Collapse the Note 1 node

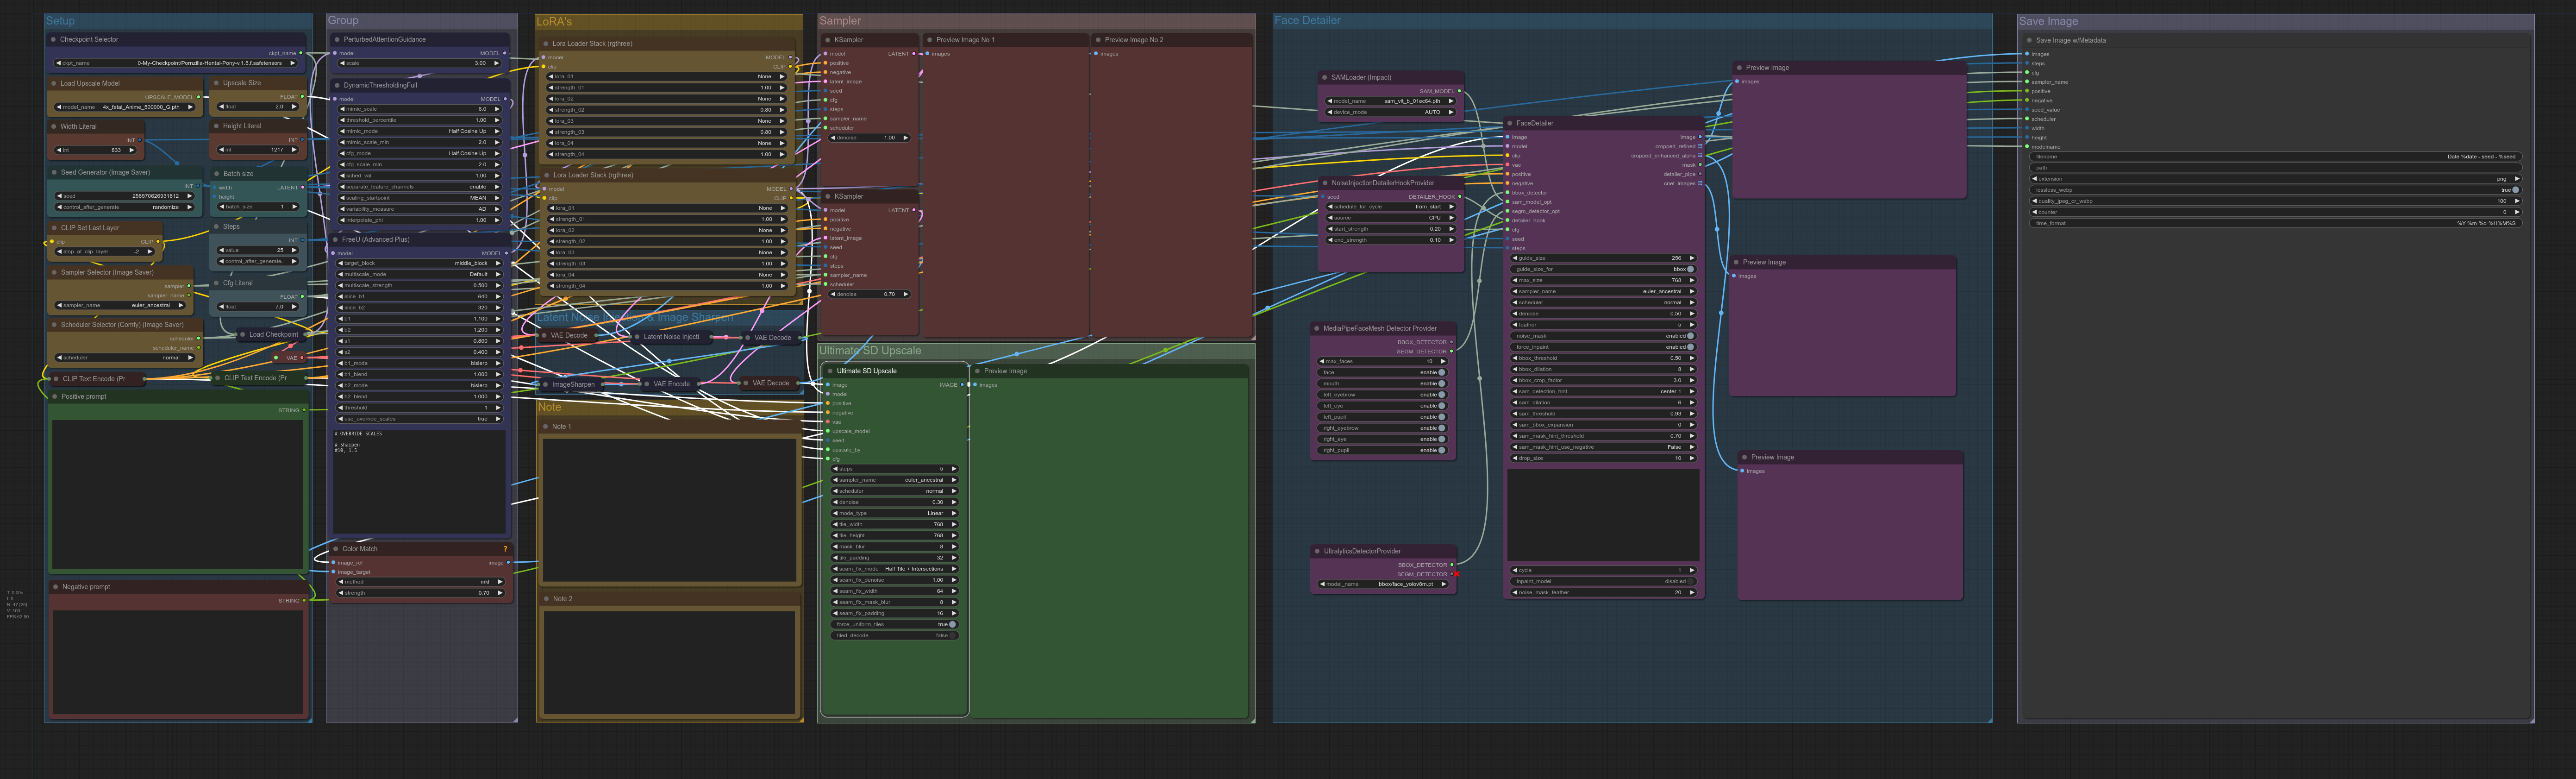click(x=545, y=427)
